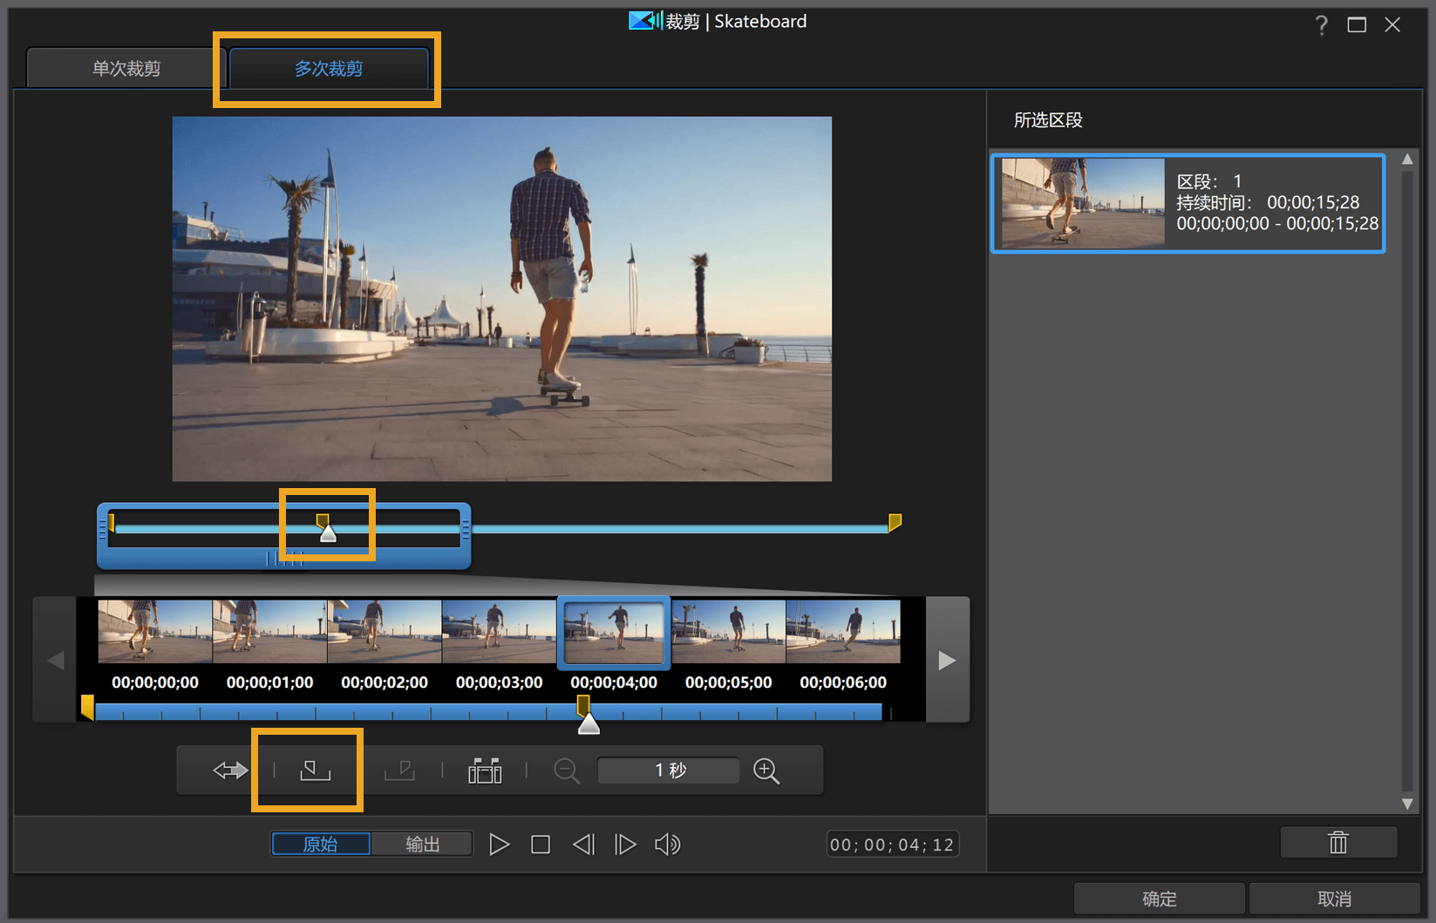Screen dimensions: 1436x923
Task: Select the frame thumbnail at 00;00;05;00
Action: (x=728, y=631)
